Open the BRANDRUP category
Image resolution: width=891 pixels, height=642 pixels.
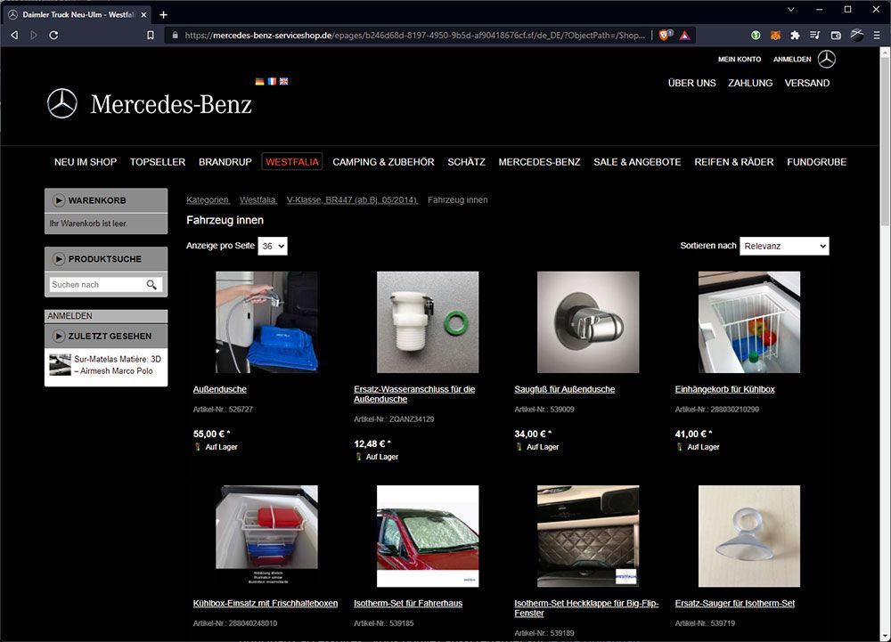225,162
